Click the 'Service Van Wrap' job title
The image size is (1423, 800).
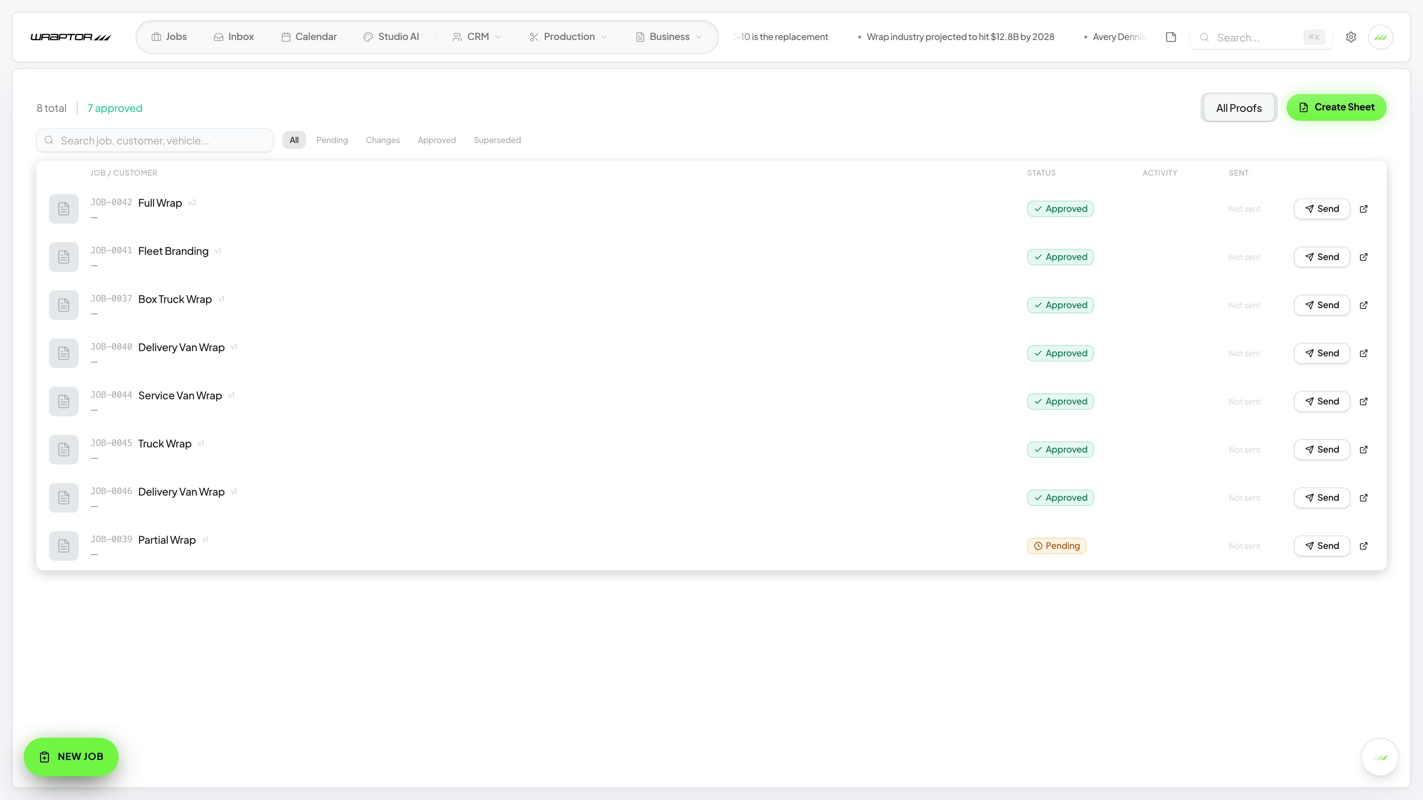click(x=179, y=396)
